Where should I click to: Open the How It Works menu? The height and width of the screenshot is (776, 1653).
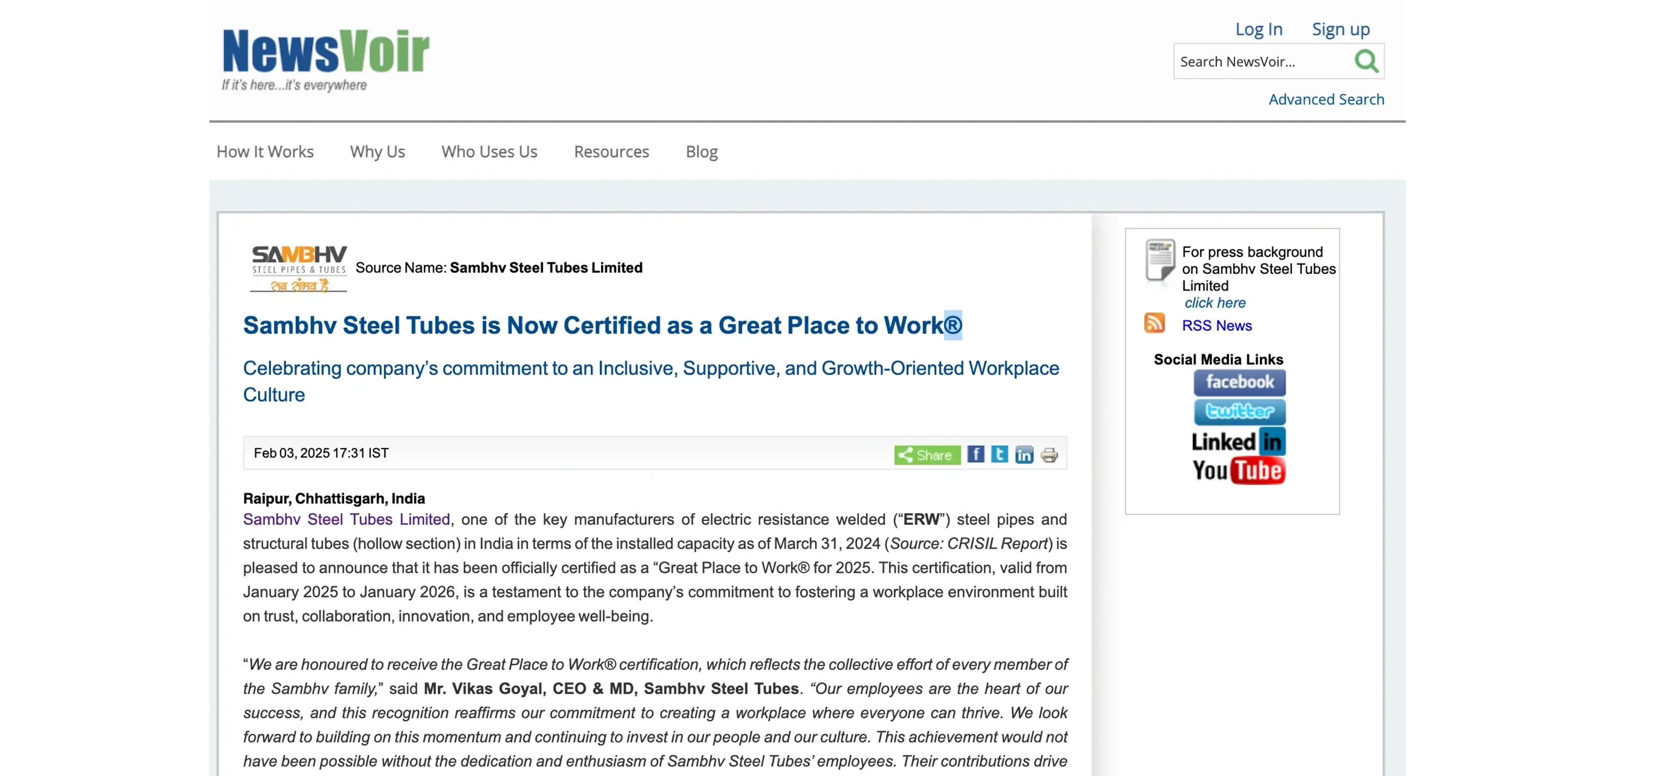click(265, 152)
